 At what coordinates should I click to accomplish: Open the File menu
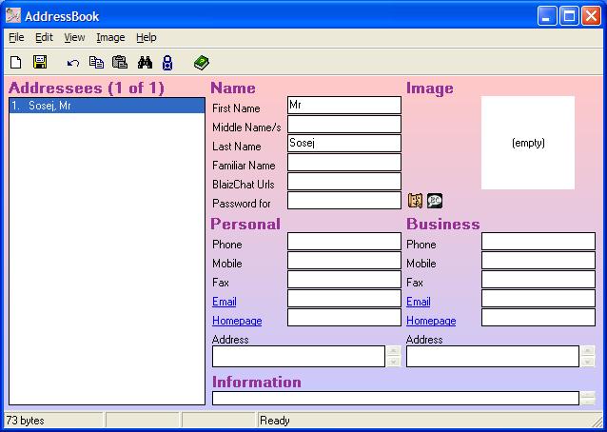click(x=16, y=37)
